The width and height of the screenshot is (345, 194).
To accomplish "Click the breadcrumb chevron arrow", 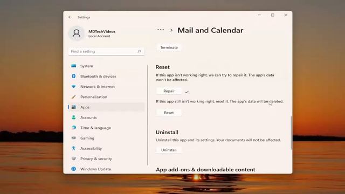I will coord(171,30).
